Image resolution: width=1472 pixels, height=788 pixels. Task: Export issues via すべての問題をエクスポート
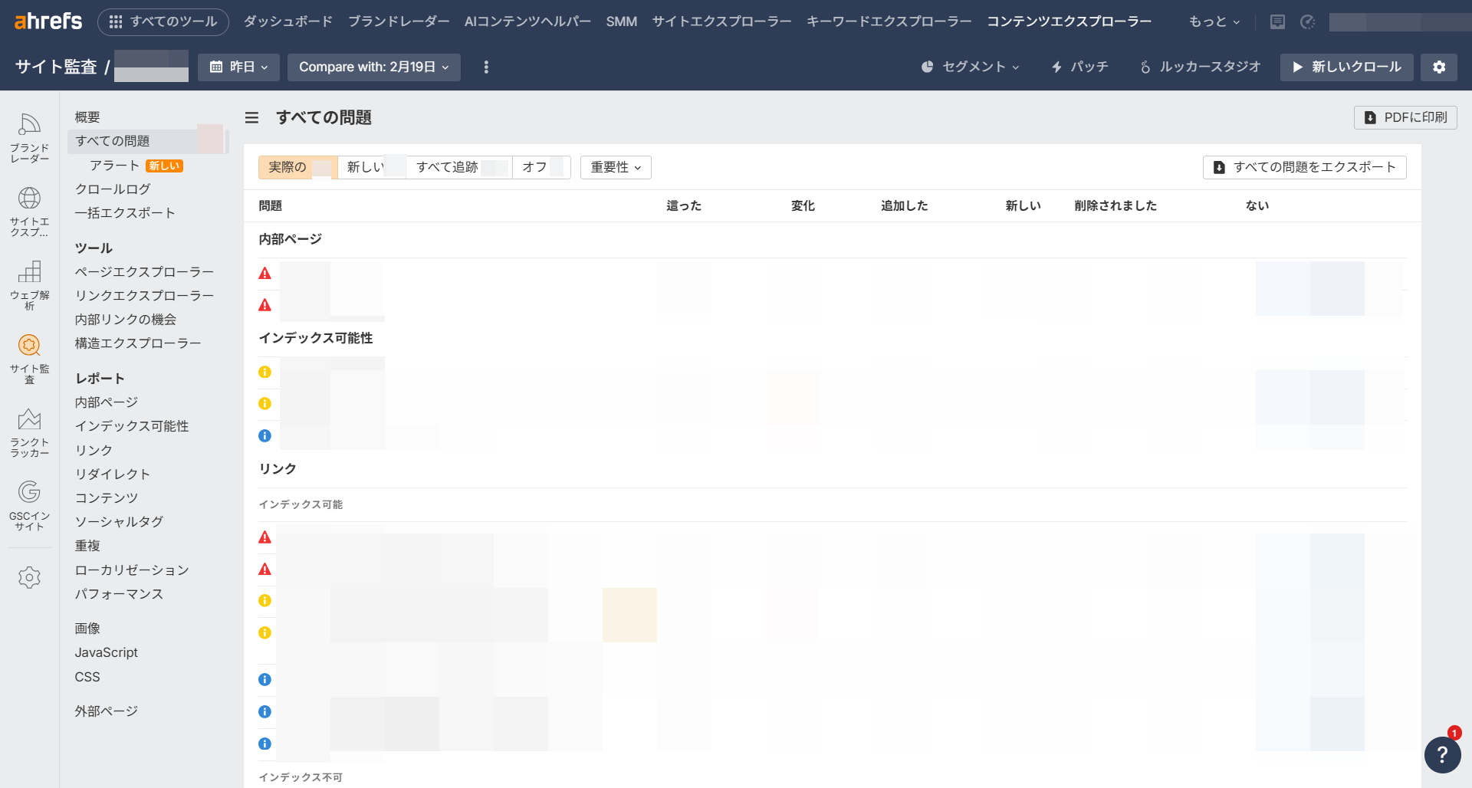[x=1303, y=167]
